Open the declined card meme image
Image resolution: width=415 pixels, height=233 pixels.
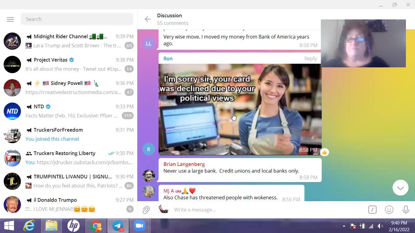pyautogui.click(x=240, y=109)
